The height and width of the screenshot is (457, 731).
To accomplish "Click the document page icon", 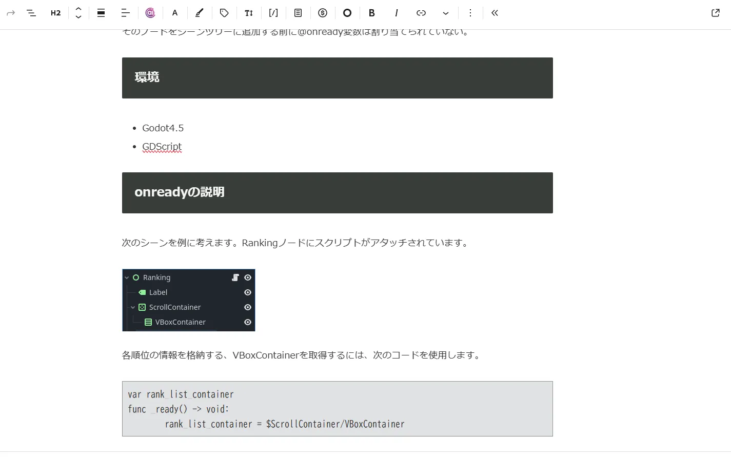I will pyautogui.click(x=298, y=13).
